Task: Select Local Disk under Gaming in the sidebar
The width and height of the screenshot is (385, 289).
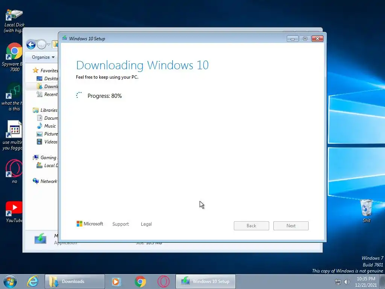Action: pyautogui.click(x=47, y=166)
